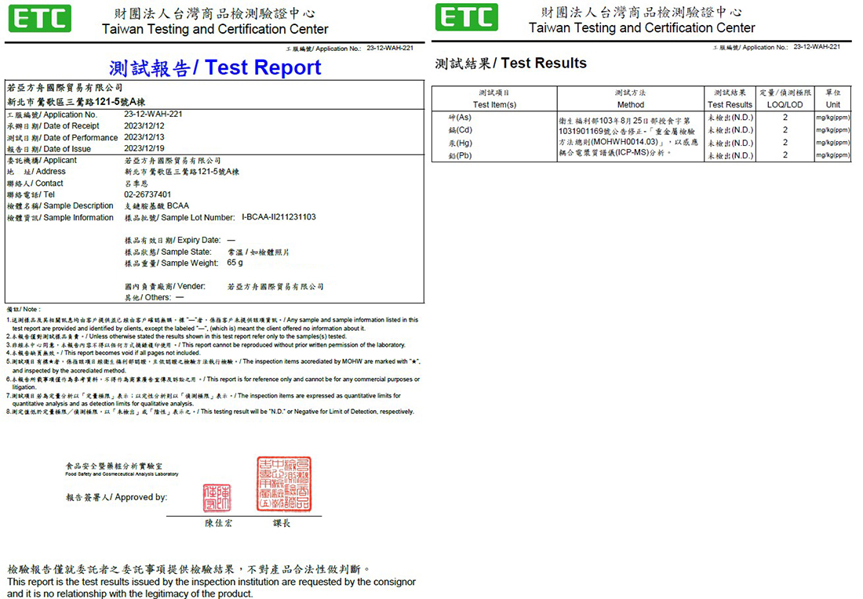Click the N.D. result for mercury (Hg)
Viewport: 863px width, 599px height.
(730, 143)
